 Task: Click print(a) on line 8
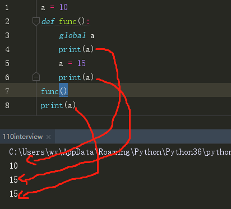click(x=58, y=105)
